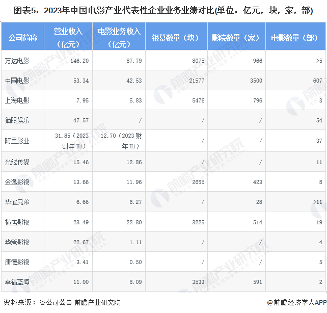Screen dimensions: 327x313
Task: Click film revenue value 42.53
Action: [x=134, y=81]
